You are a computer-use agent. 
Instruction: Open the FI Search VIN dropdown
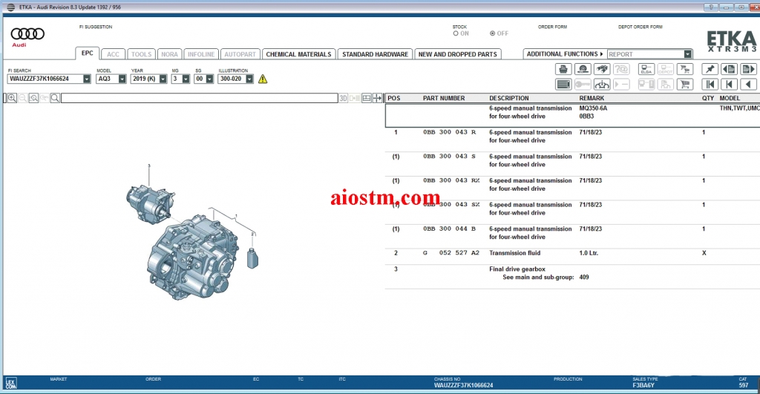(x=87, y=79)
